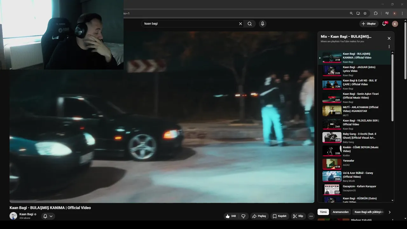Click Mix - Kaan Bagi playlist title
The width and height of the screenshot is (407, 229).
pos(346,37)
